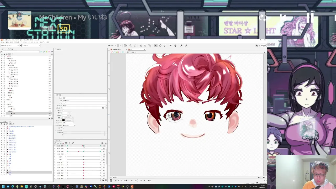The height and width of the screenshot is (189, 336).
Task: Open the modeling mode dropdown in toolbar
Action: pos(30,46)
